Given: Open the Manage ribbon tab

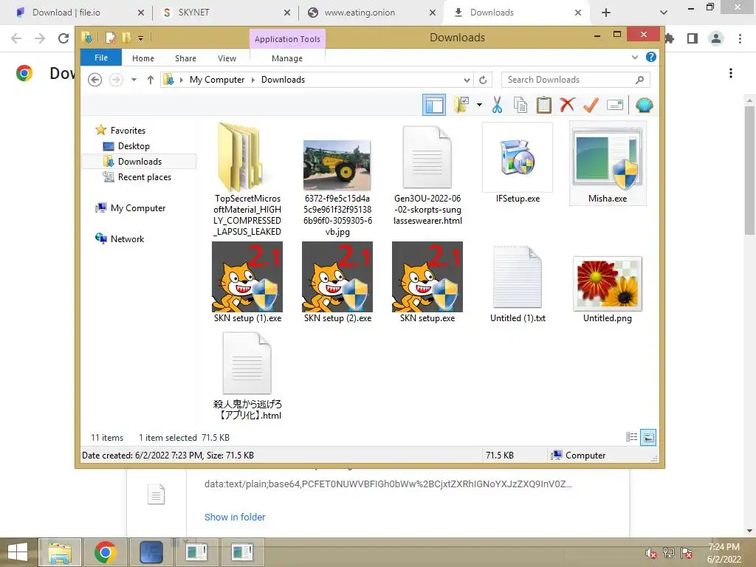Looking at the screenshot, I should click(287, 58).
